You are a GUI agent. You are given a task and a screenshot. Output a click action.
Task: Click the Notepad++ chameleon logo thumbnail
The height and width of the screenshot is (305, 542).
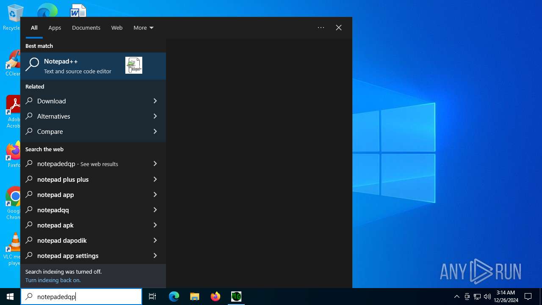(x=134, y=65)
